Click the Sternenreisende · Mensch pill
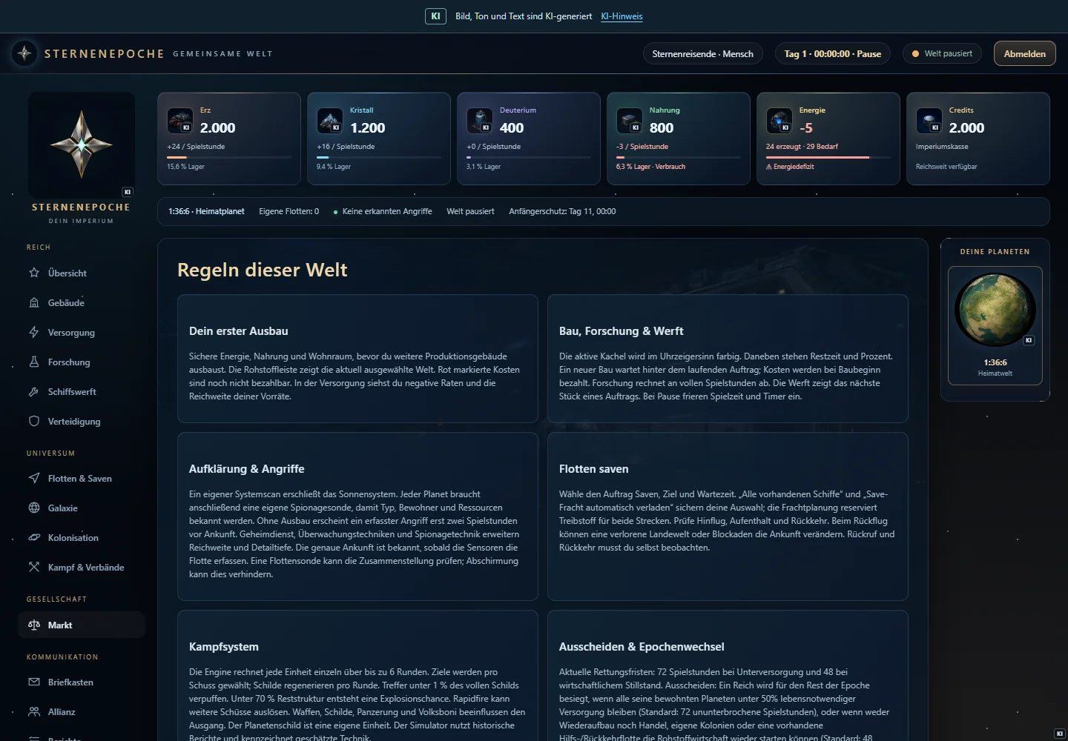Viewport: 1068px width, 741px height. tap(702, 53)
